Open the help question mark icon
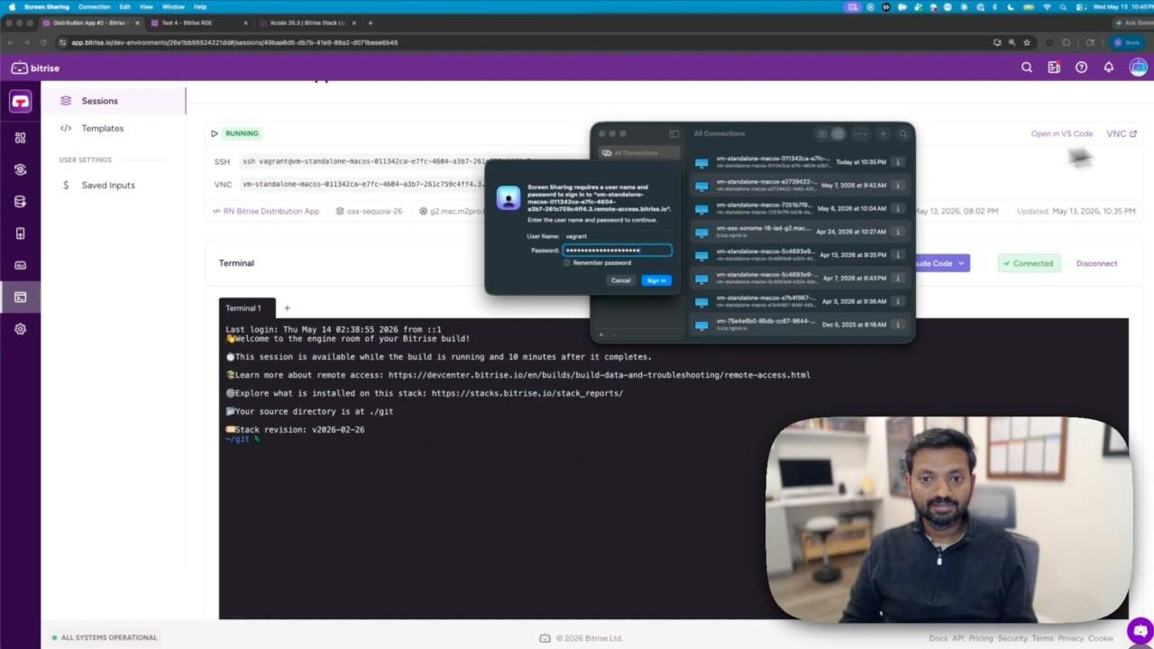This screenshot has height=649, width=1154. click(x=1081, y=68)
